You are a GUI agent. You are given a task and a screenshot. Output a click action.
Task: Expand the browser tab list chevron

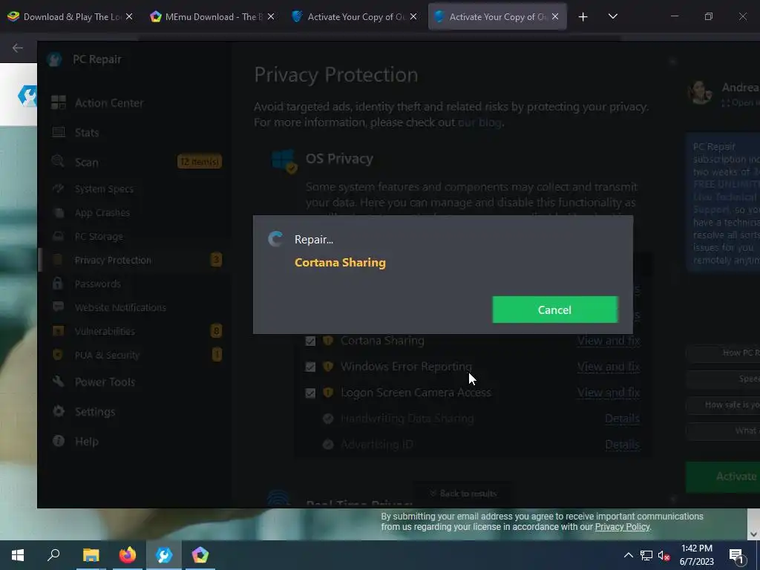(612, 16)
